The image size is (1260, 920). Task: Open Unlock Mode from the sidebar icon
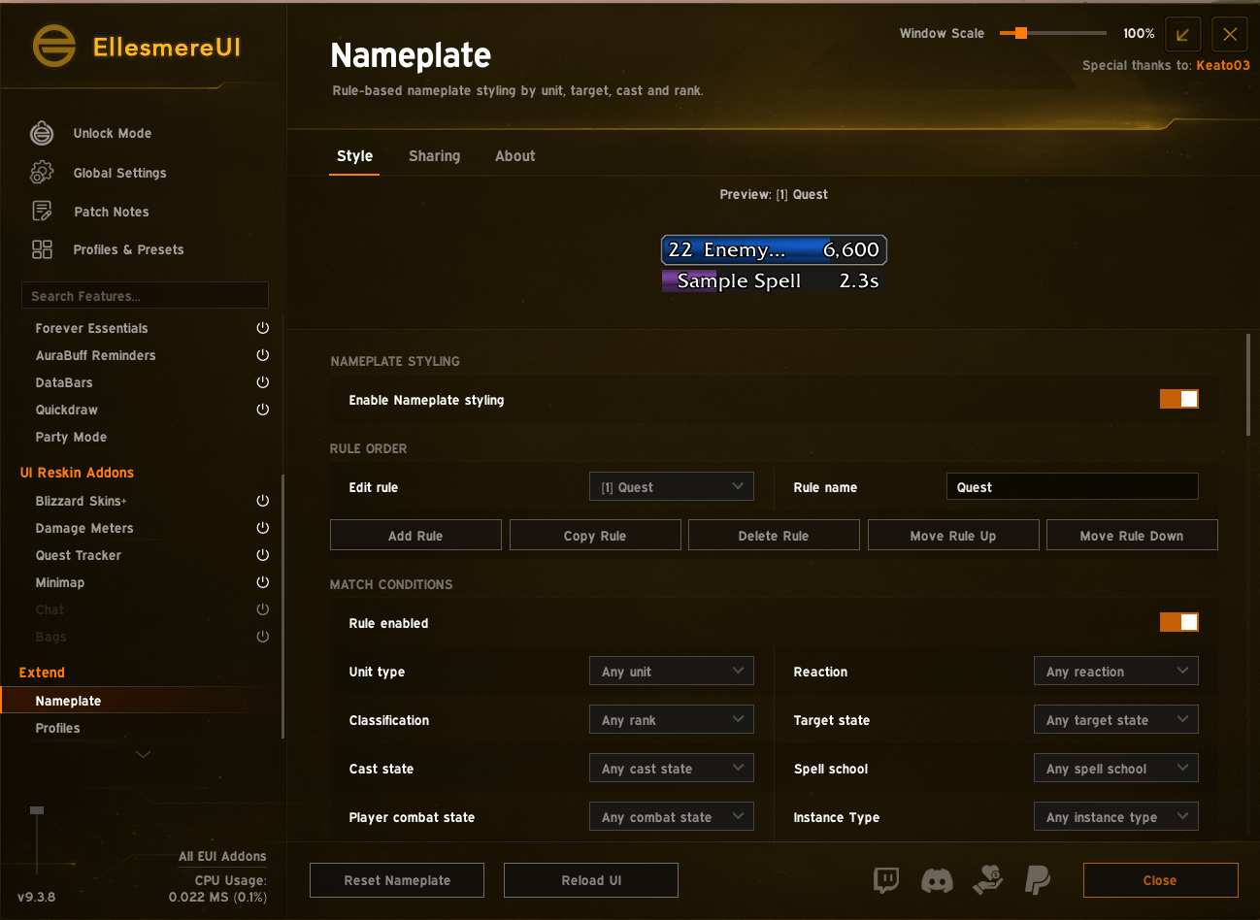coord(42,133)
